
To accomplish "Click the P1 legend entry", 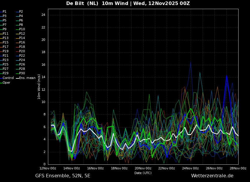I will [x=4, y=12].
